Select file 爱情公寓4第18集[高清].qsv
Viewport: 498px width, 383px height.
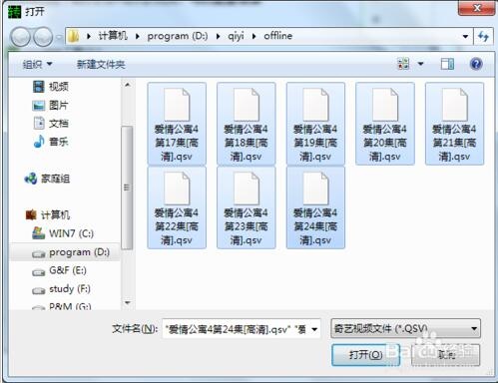click(x=247, y=124)
